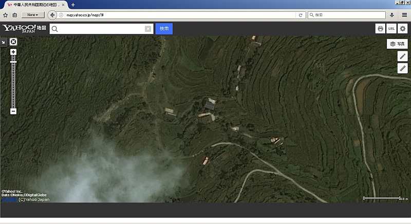Open the URL share button

click(x=391, y=29)
